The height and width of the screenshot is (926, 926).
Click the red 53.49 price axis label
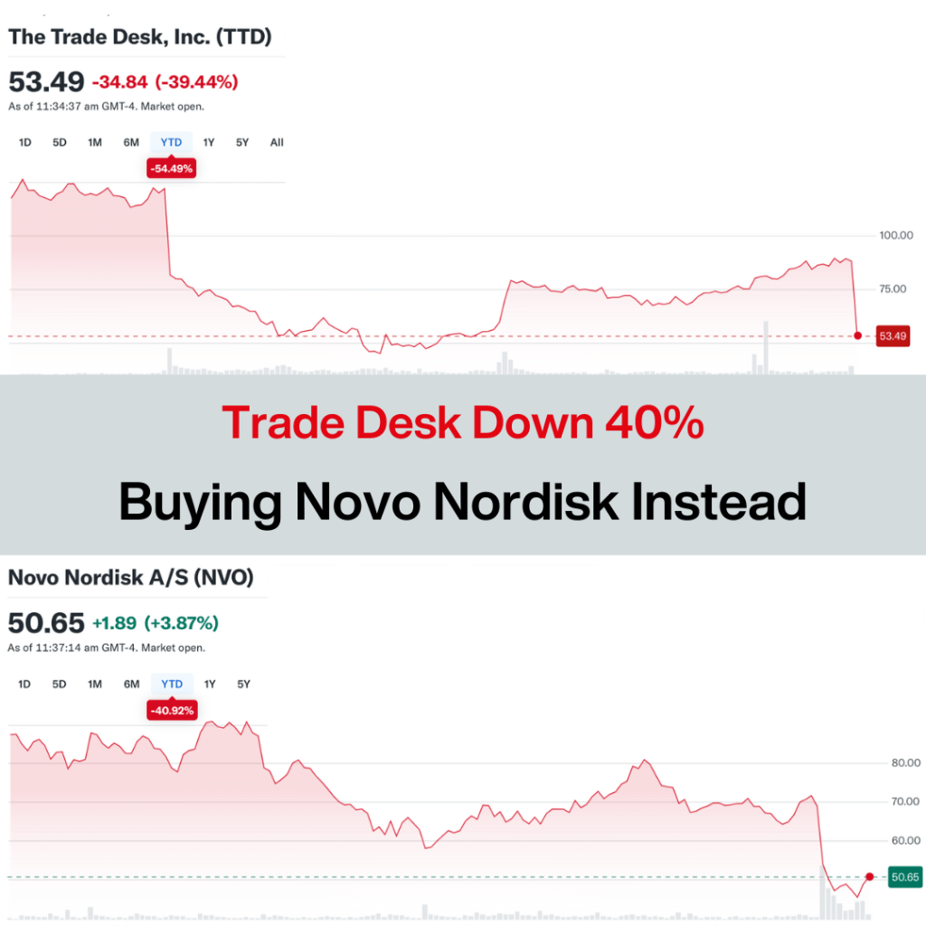pos(893,336)
